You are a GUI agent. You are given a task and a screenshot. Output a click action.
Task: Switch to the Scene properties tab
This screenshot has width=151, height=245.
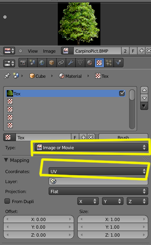pyautogui.click(x=32, y=63)
